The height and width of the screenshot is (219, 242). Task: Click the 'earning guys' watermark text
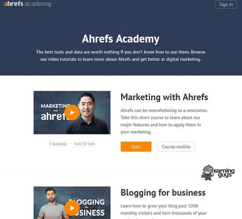(224, 173)
